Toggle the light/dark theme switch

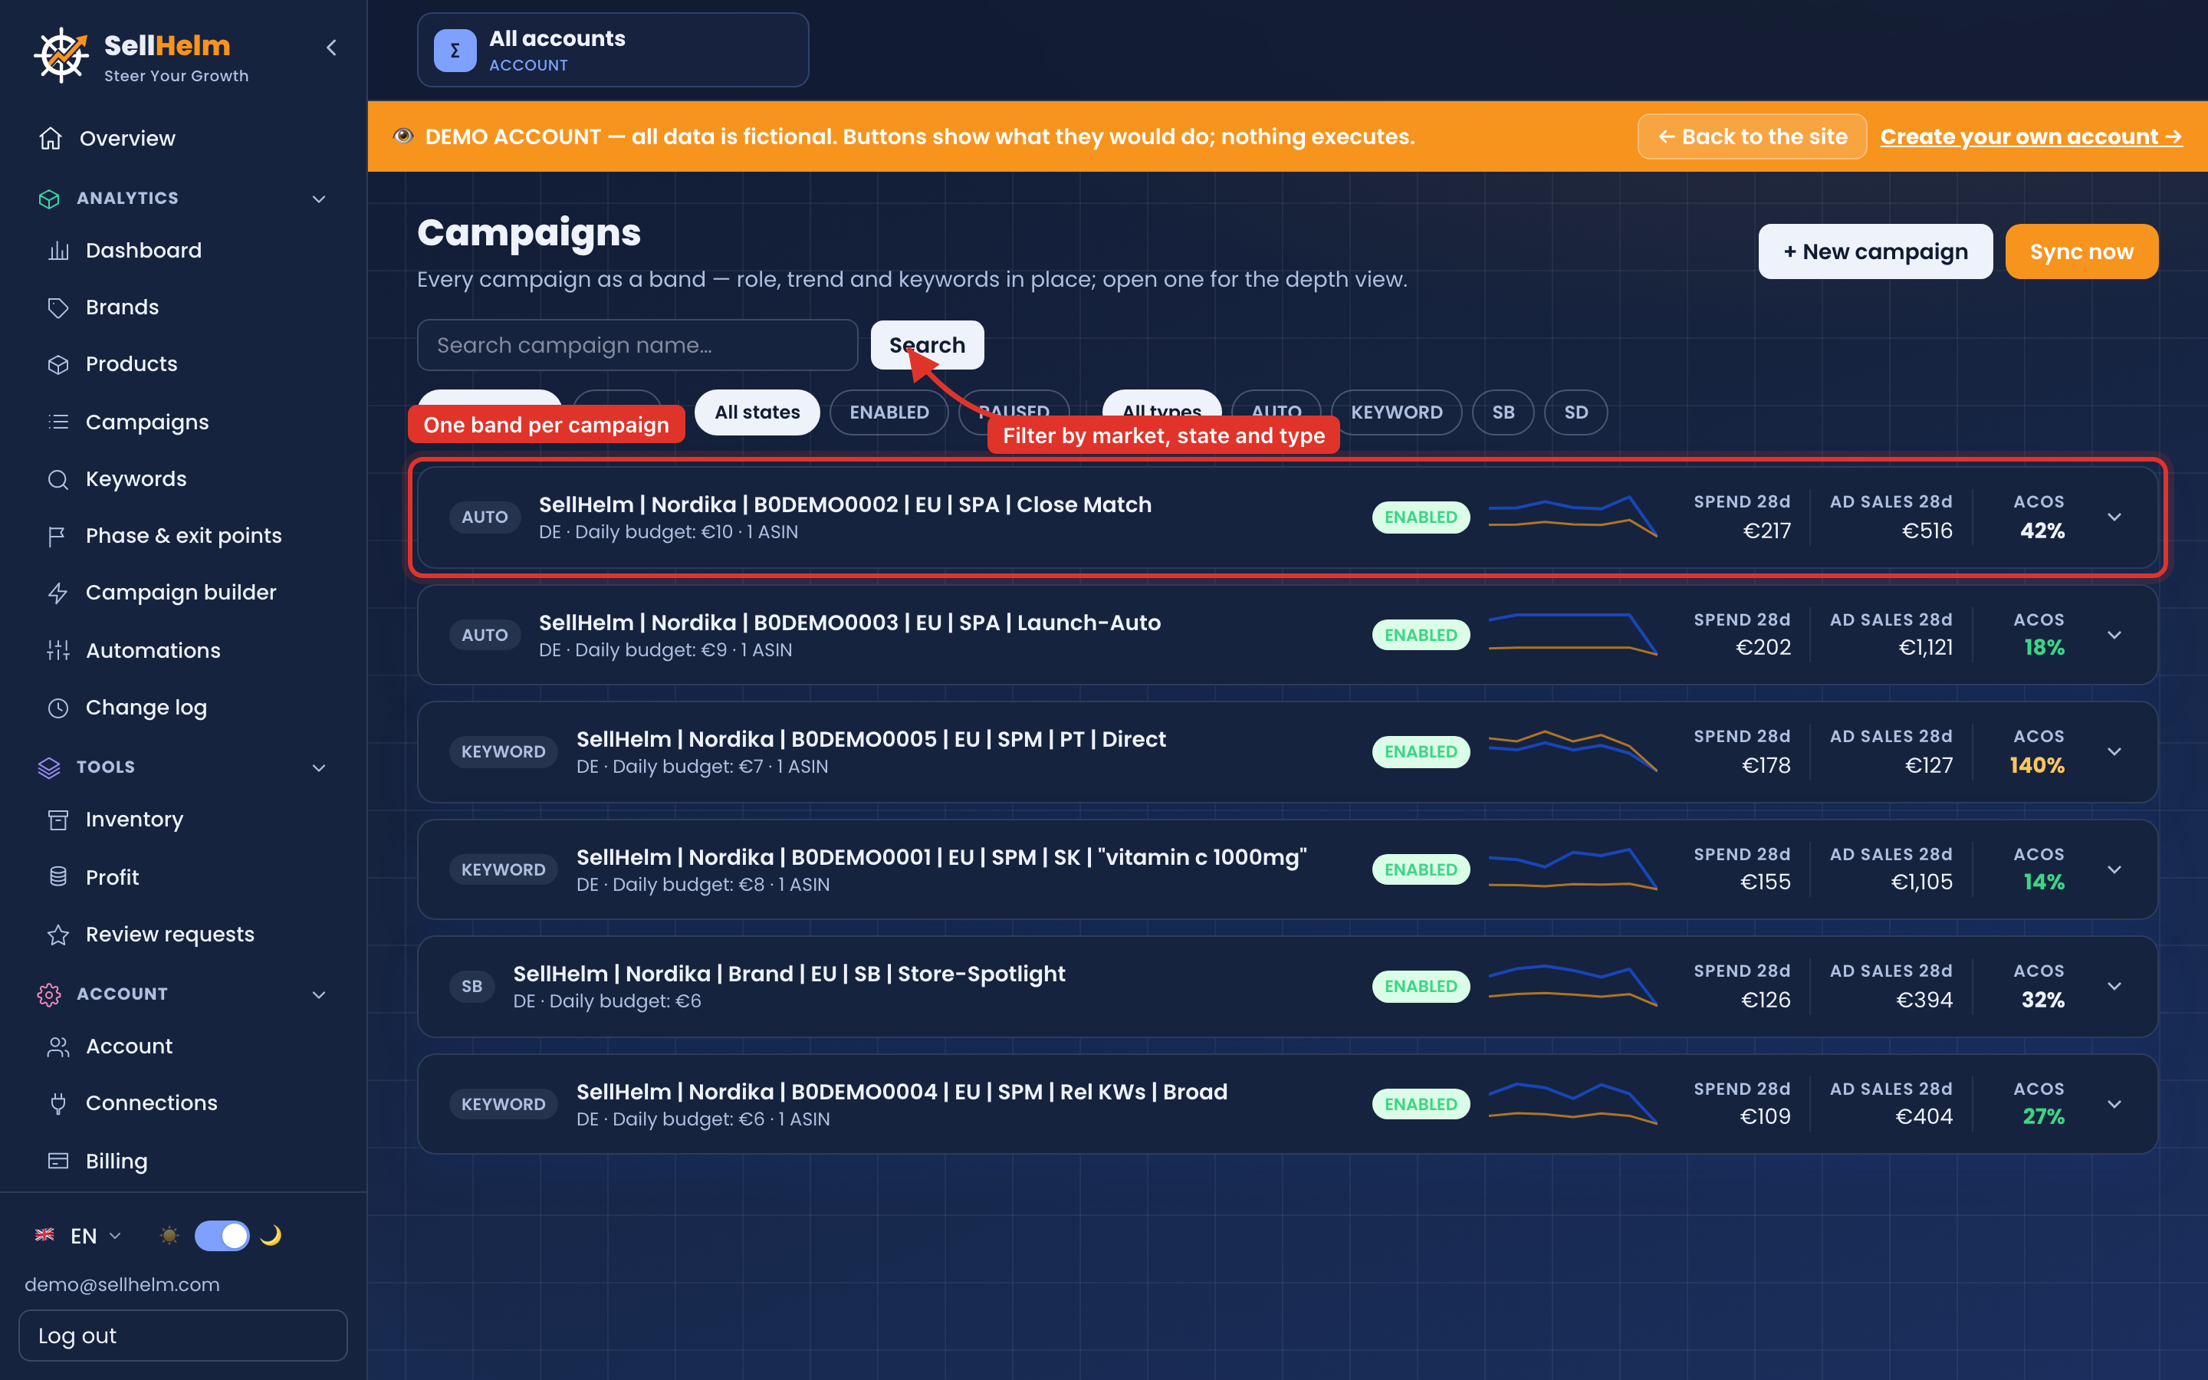(222, 1236)
